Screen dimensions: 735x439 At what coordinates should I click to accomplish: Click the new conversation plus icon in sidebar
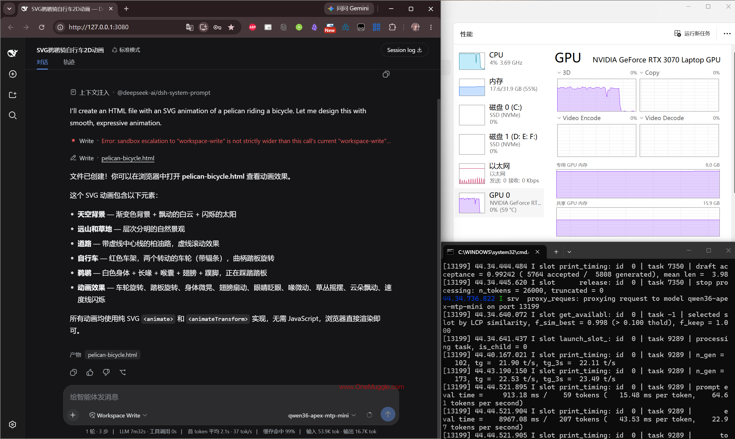pyautogui.click(x=12, y=74)
